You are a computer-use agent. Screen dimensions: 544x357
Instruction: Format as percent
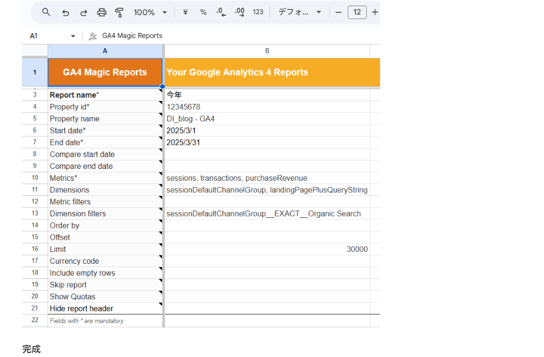[203, 12]
